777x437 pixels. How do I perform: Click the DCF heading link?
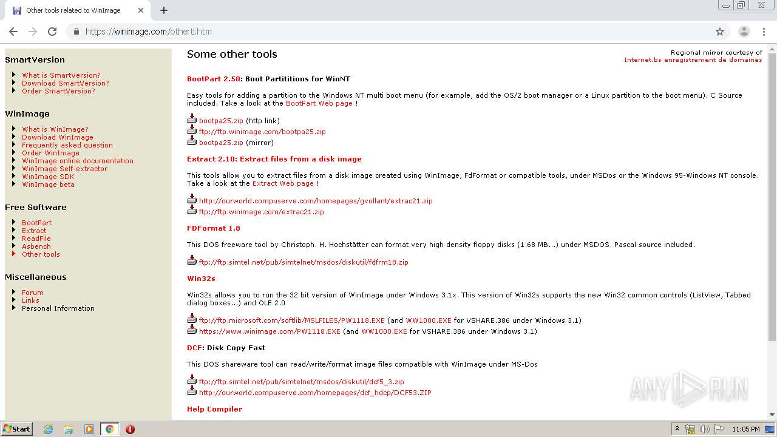[x=194, y=348]
